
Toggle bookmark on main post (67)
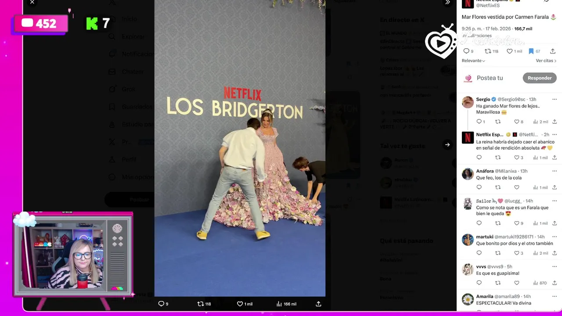534,51
